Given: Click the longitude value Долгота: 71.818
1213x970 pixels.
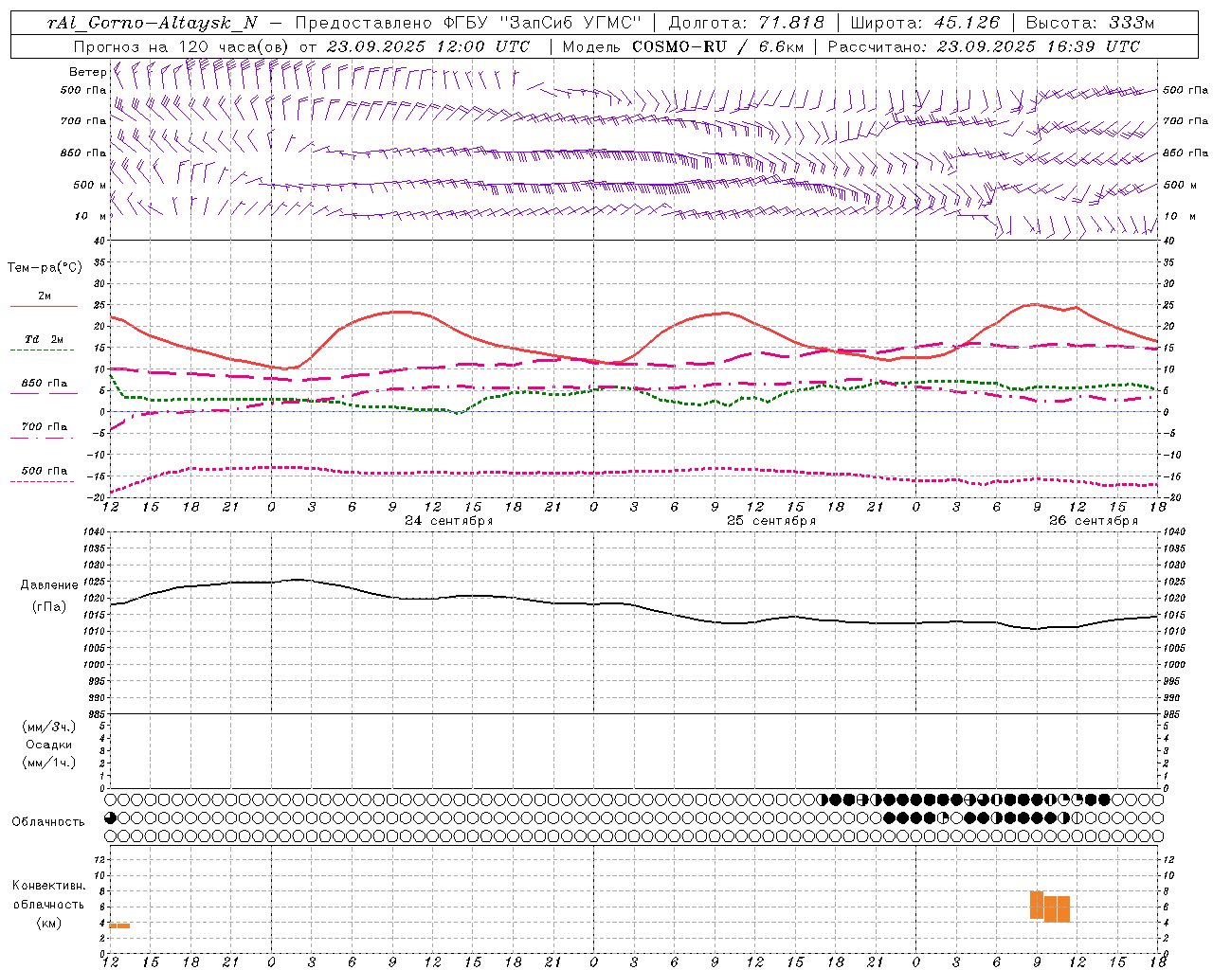Looking at the screenshot, I should [x=747, y=23].
